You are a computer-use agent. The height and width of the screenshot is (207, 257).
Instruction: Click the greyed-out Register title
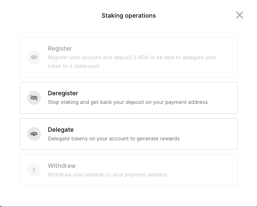(x=60, y=49)
